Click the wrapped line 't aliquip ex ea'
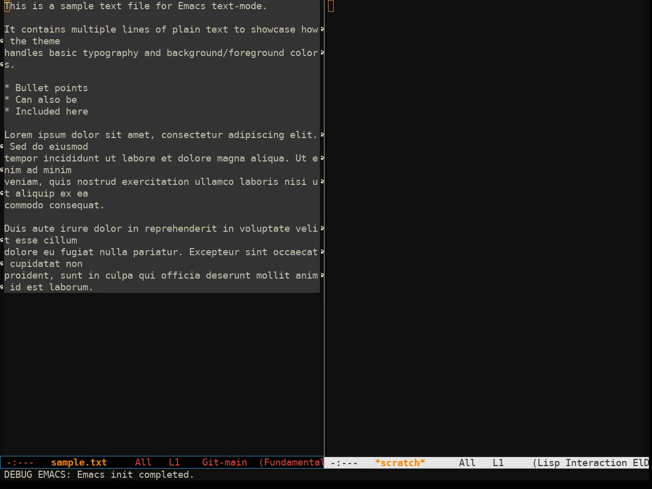652x489 pixels. [x=46, y=194]
